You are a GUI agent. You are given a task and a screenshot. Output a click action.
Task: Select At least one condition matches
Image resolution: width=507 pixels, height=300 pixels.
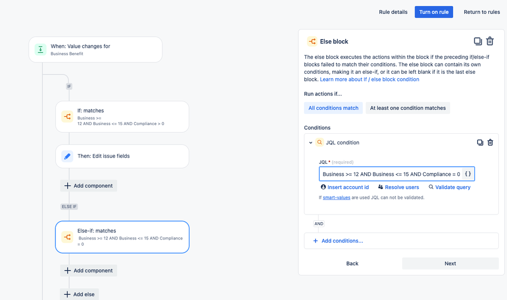(407, 108)
